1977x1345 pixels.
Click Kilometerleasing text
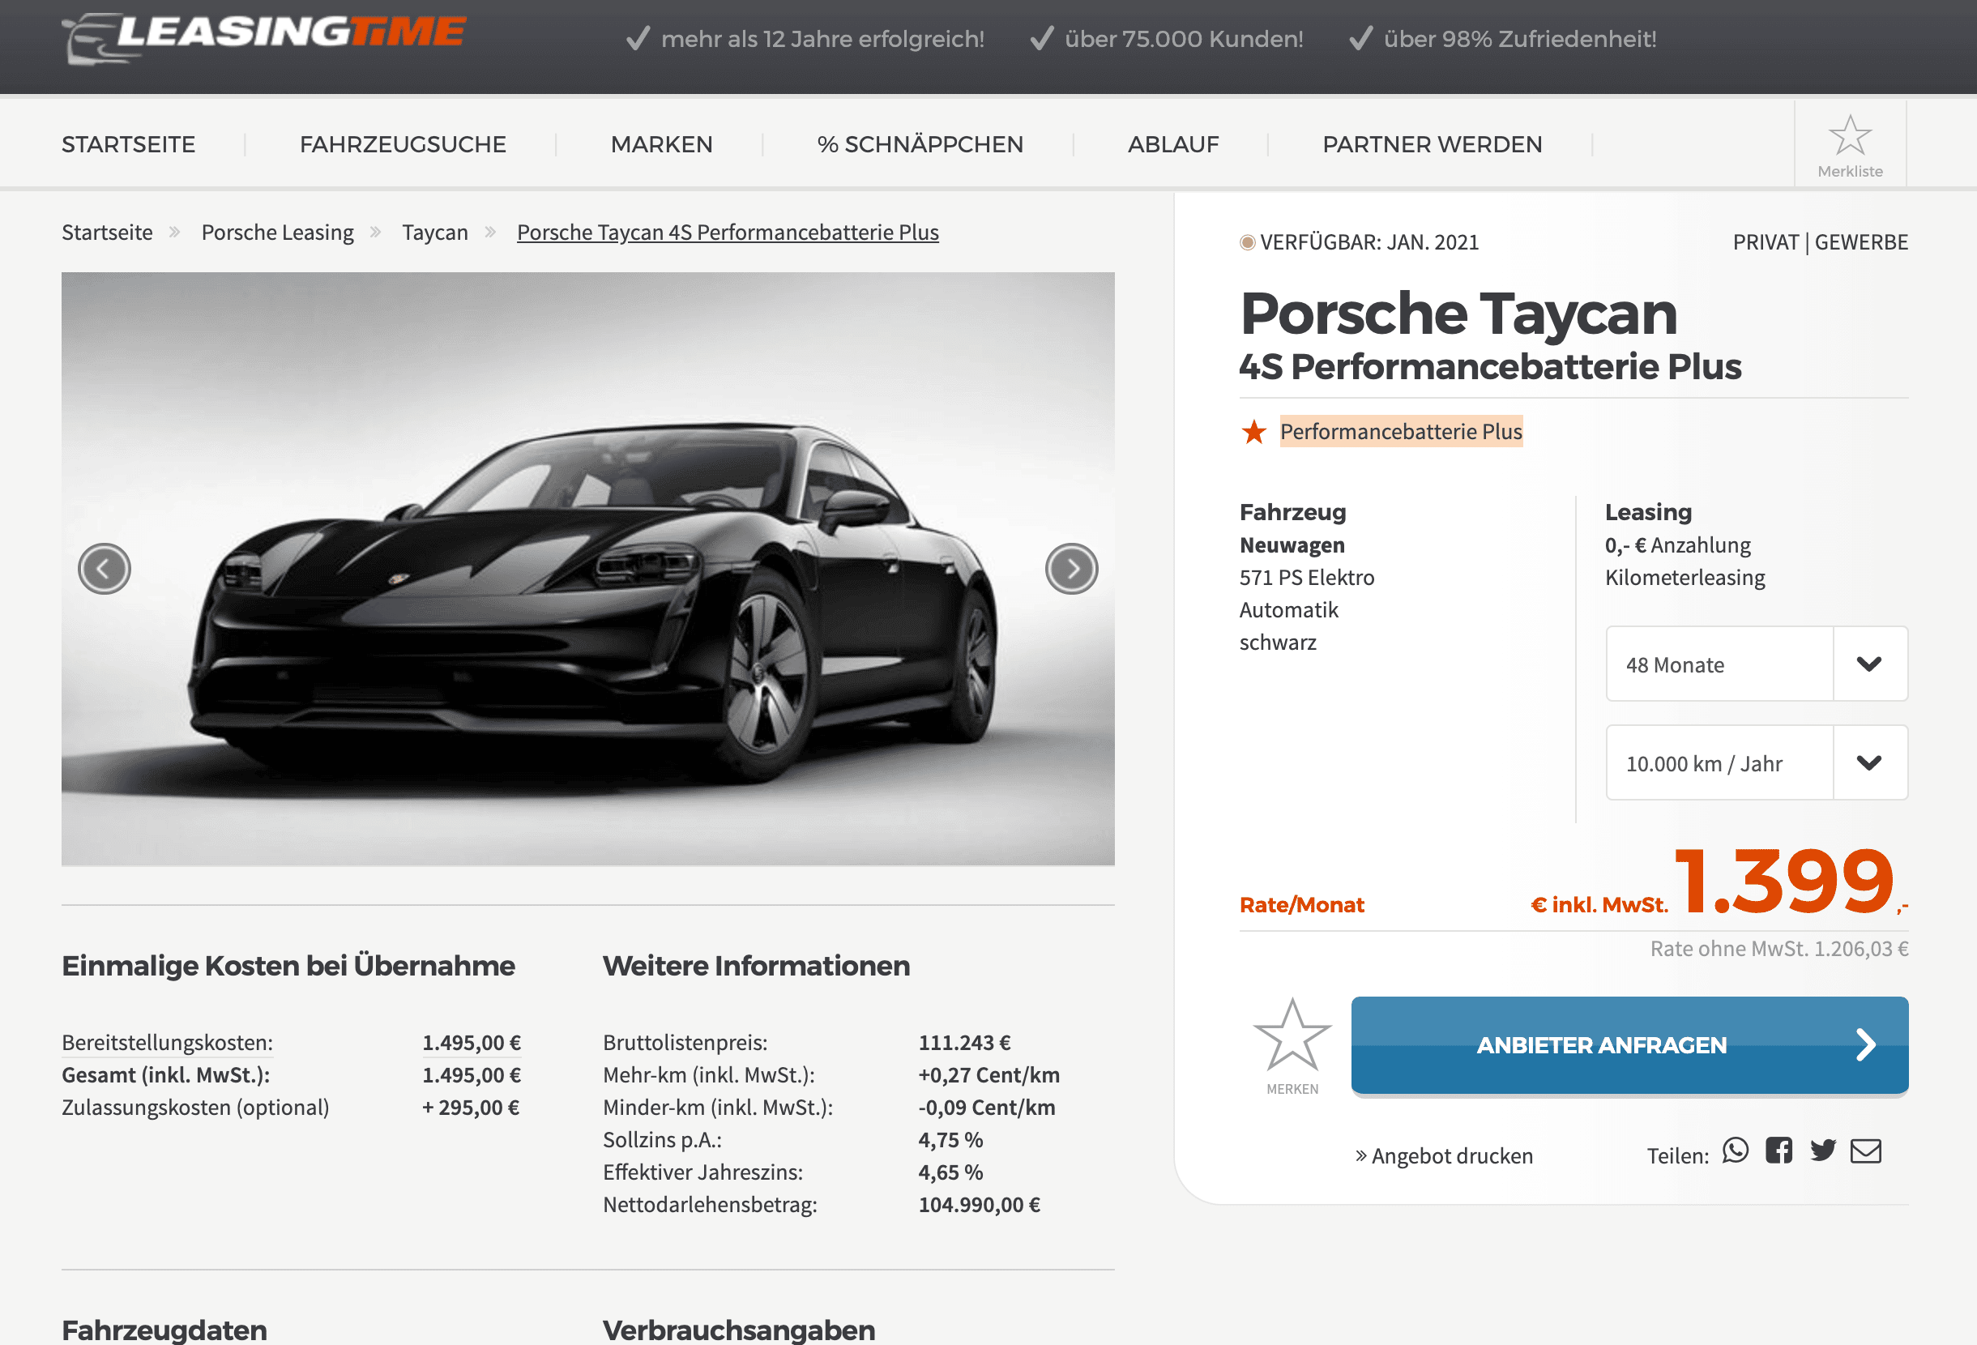1685,578
